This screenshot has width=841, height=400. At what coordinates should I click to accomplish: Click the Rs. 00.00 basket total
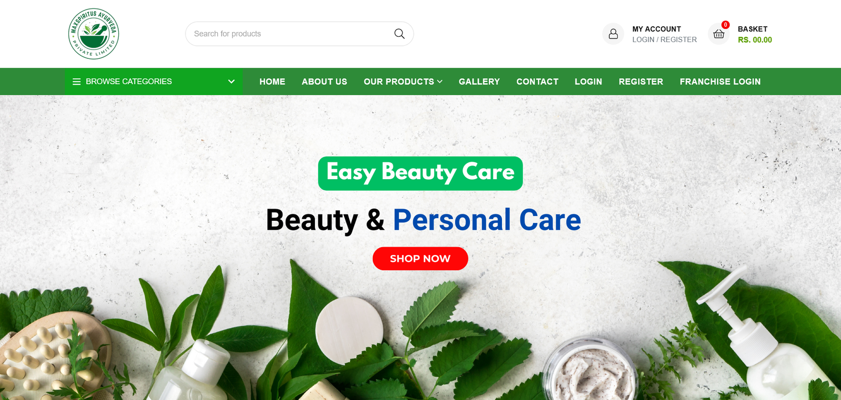click(755, 40)
